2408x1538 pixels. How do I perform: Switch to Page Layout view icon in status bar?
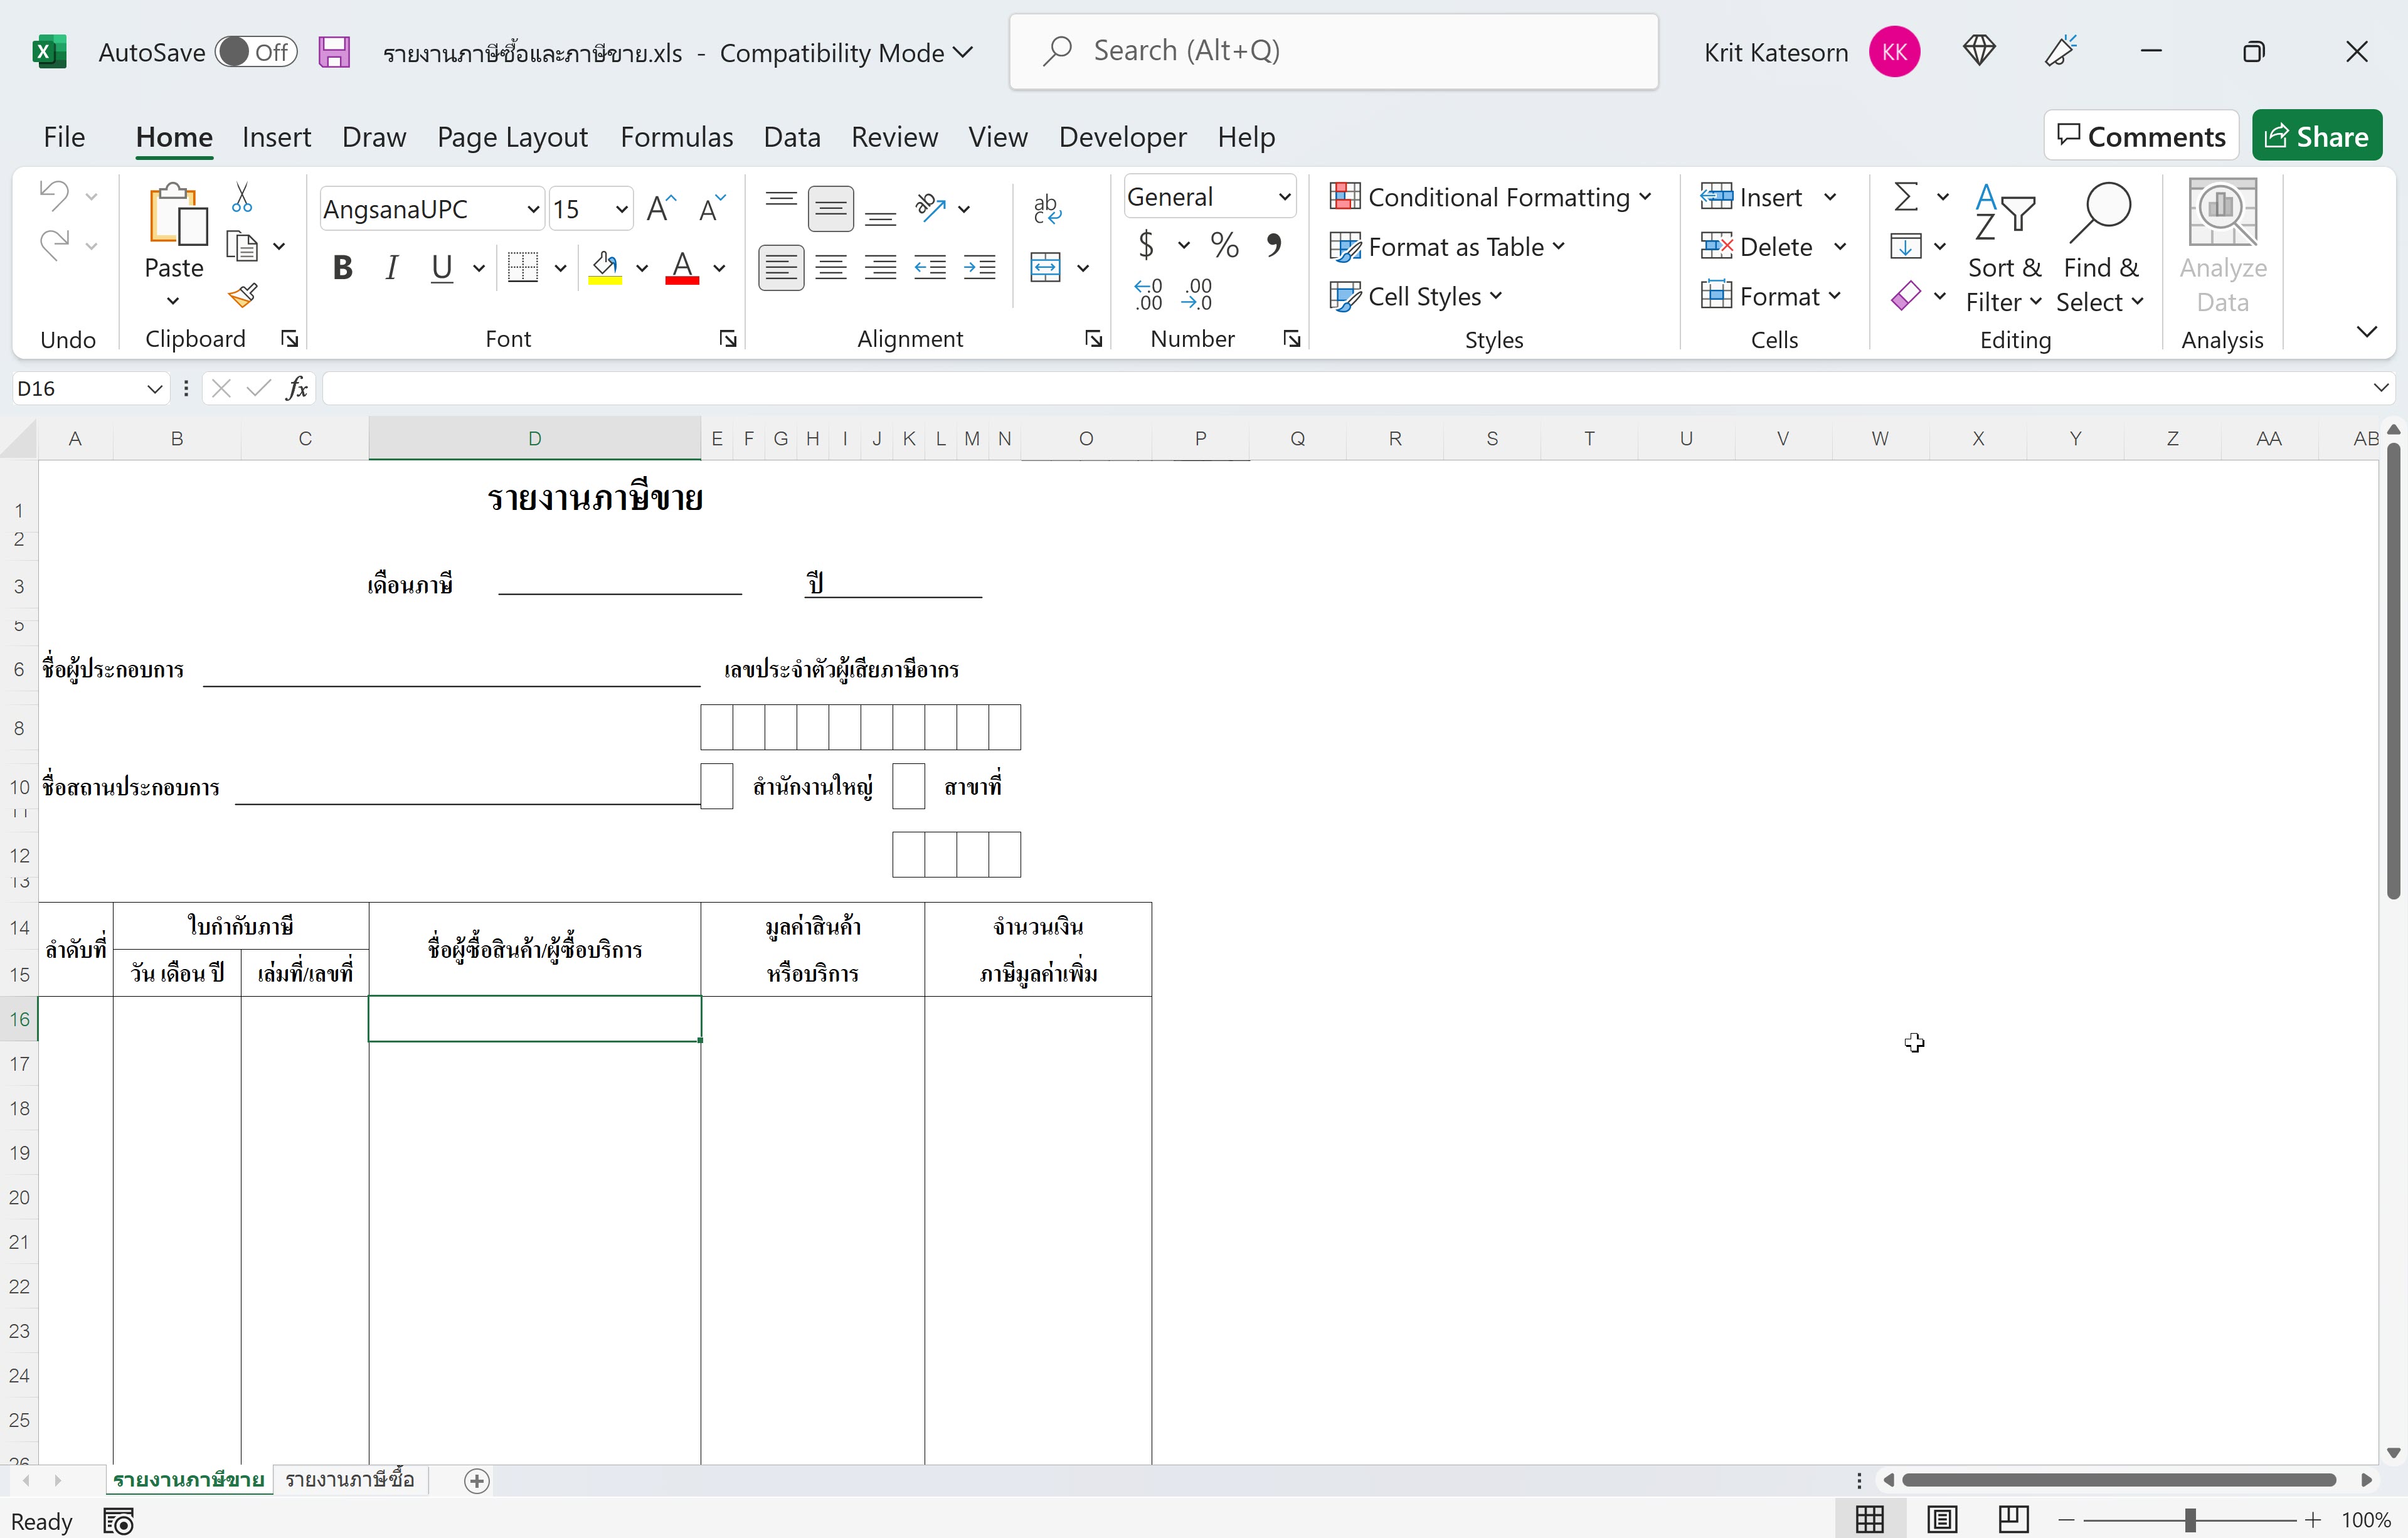point(1941,1520)
